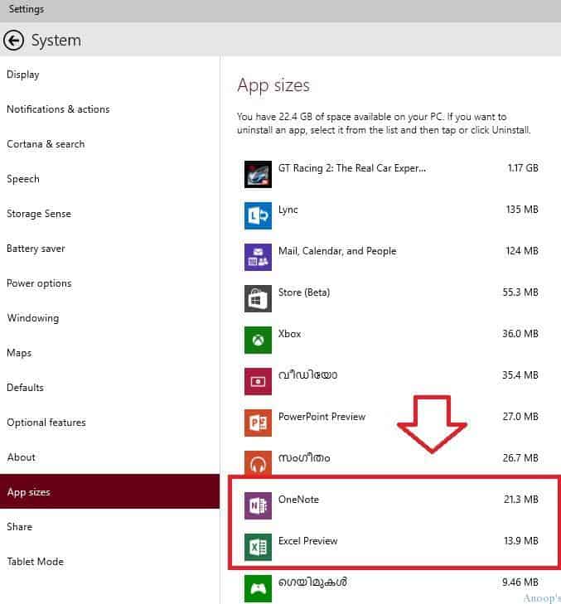
Task: Select the headphones music app icon
Action: coord(258,463)
